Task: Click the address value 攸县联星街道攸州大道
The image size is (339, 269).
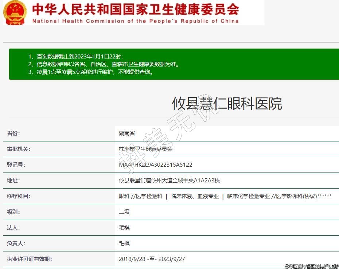Action: pos(169,181)
